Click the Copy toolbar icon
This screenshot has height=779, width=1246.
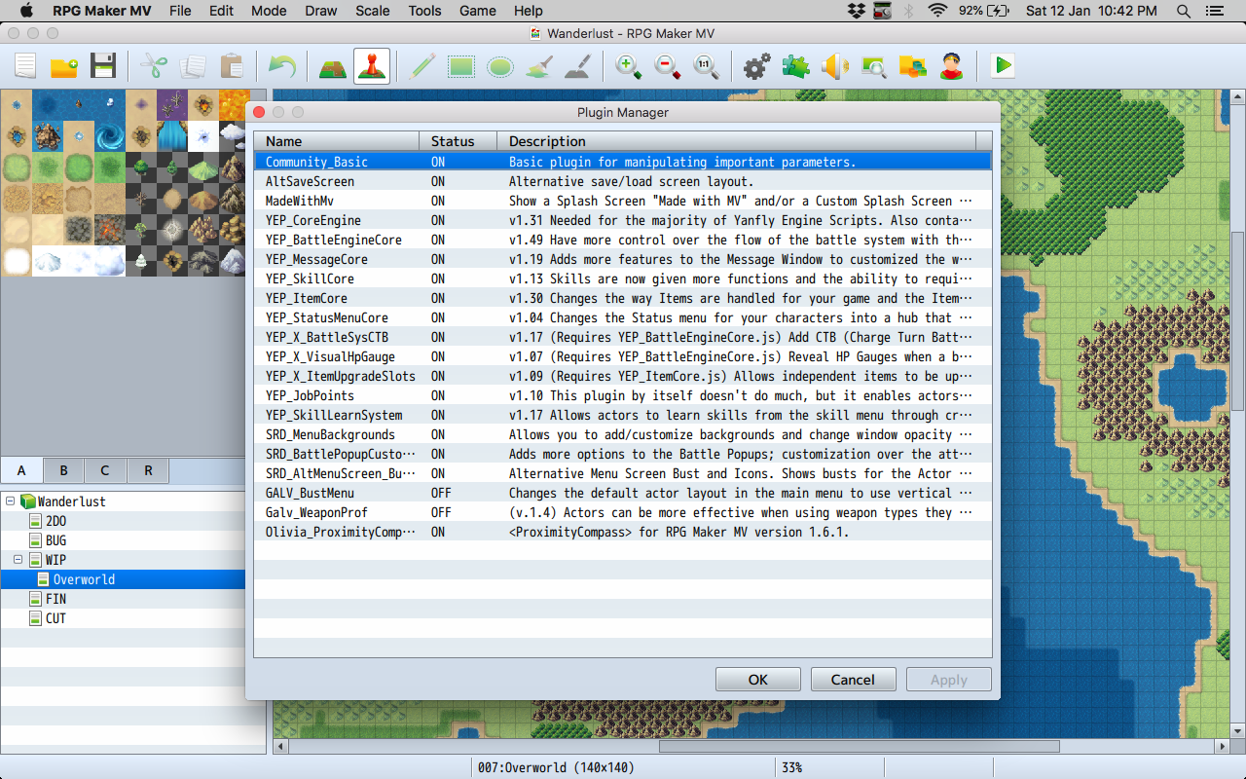[x=193, y=66]
